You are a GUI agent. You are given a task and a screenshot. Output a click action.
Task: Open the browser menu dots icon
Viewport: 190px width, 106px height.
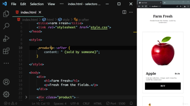188,6
